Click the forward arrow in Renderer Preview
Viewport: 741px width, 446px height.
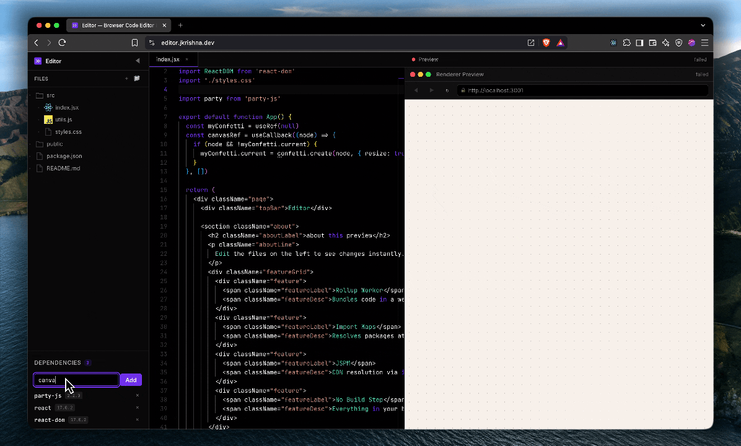(431, 90)
